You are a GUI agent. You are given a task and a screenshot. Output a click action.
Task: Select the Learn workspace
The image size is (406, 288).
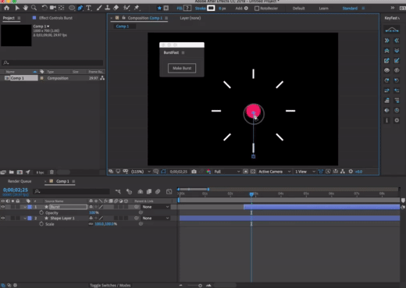(324, 9)
